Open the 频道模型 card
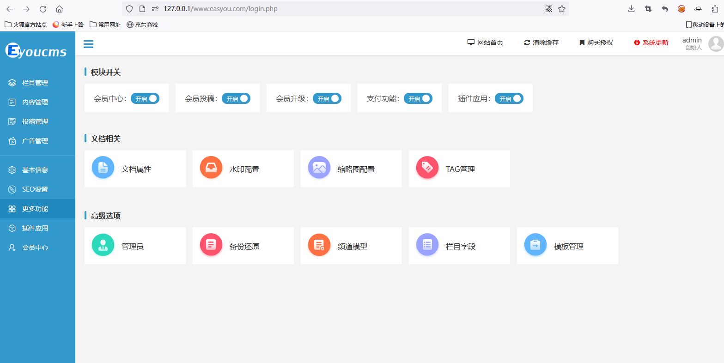This screenshot has width=724, height=363. 351,246
